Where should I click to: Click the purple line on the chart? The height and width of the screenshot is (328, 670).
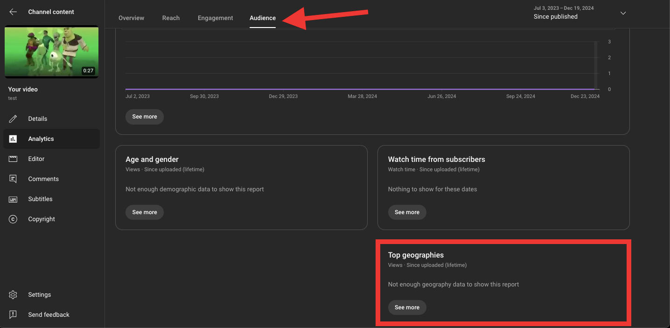(360, 89)
